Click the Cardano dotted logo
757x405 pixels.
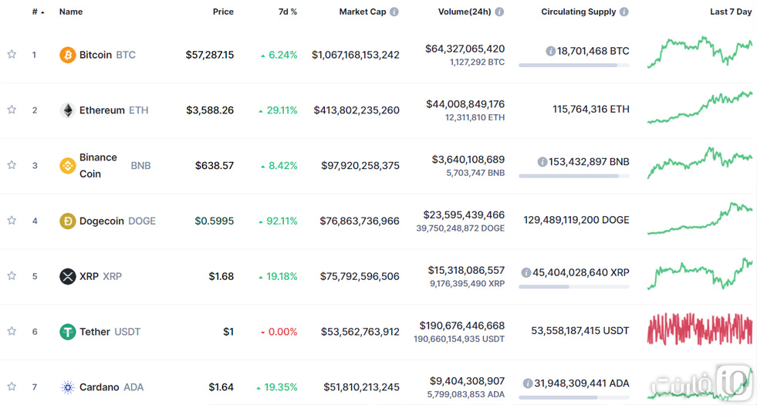68,387
